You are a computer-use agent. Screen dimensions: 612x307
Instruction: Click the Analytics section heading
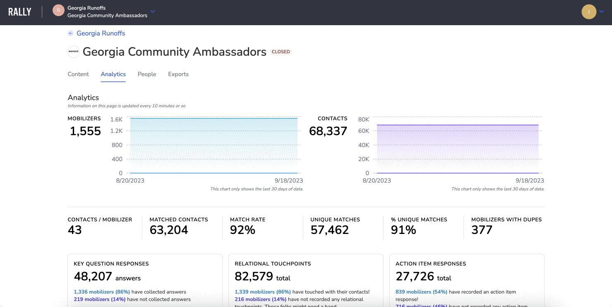pos(83,98)
